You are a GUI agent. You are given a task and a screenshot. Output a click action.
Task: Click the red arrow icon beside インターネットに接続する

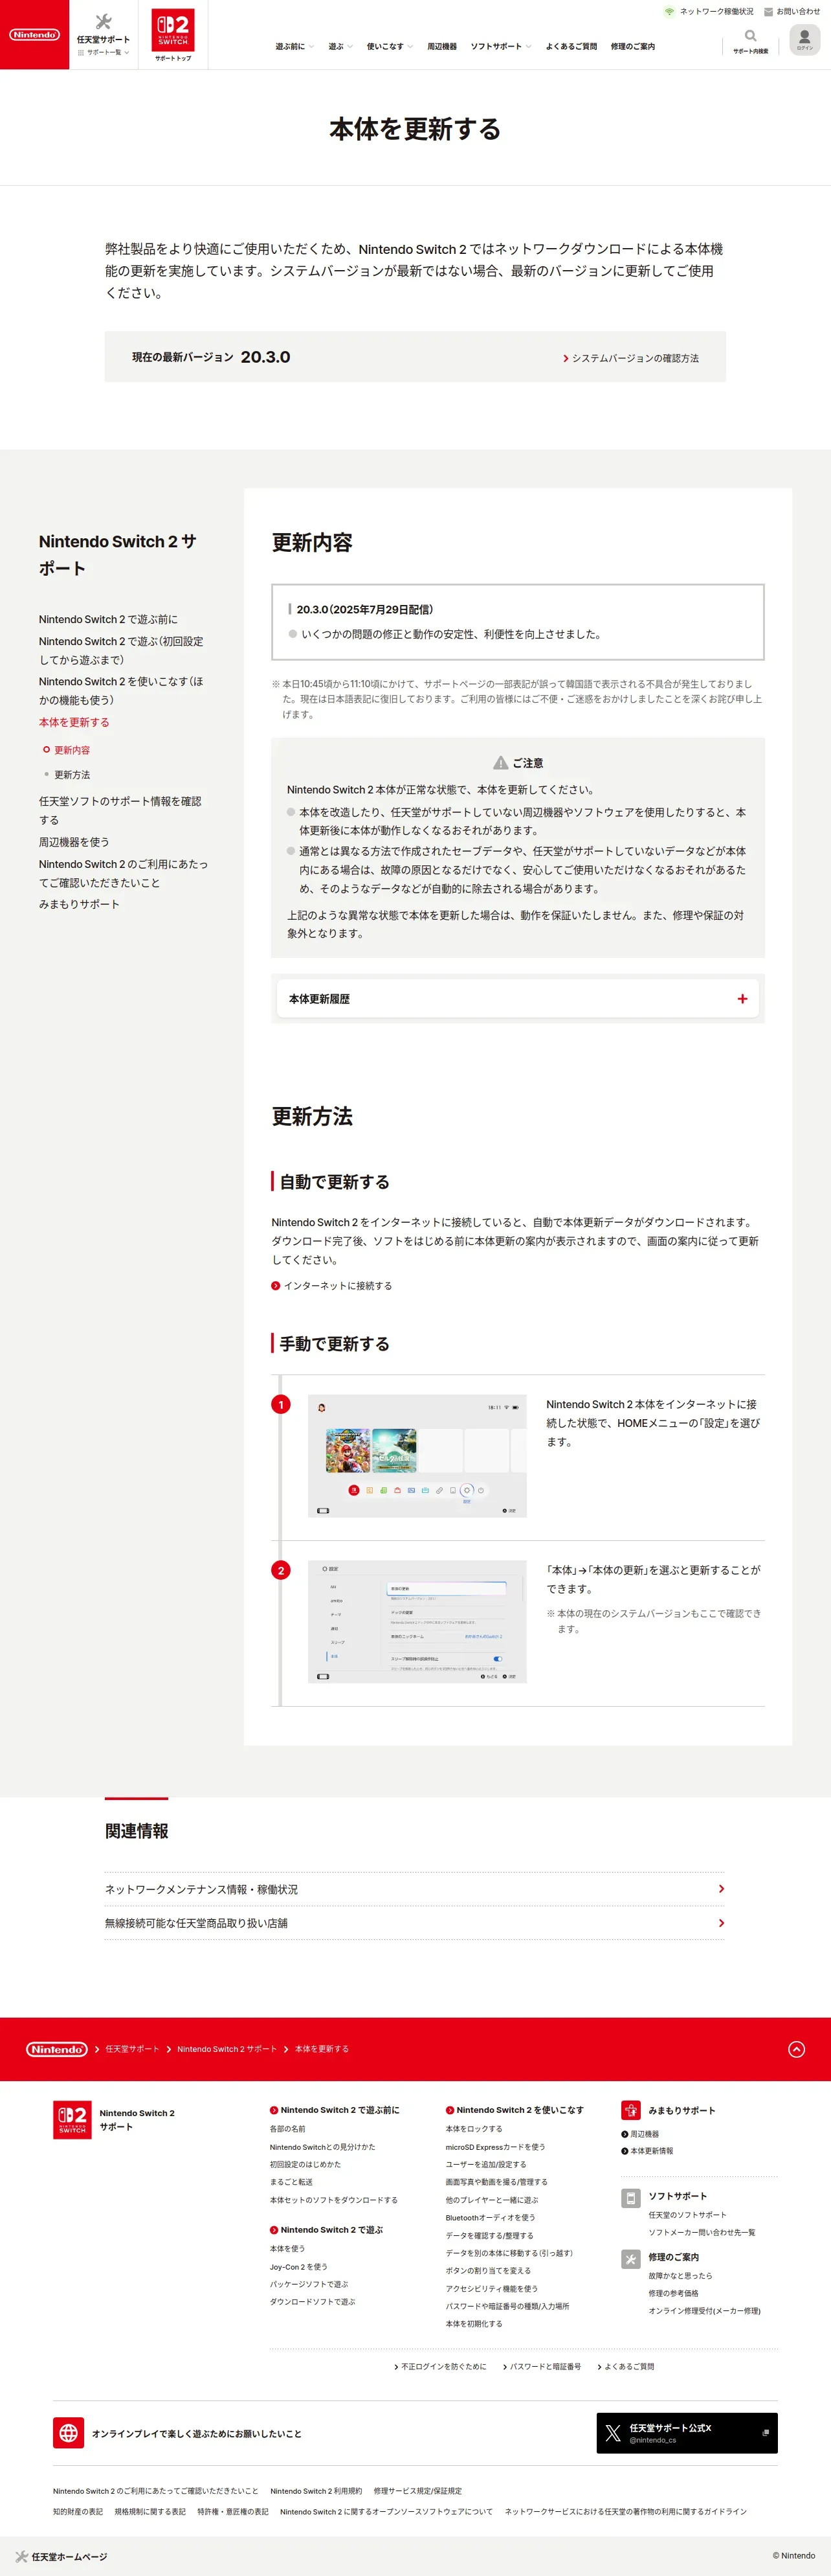(x=276, y=1286)
